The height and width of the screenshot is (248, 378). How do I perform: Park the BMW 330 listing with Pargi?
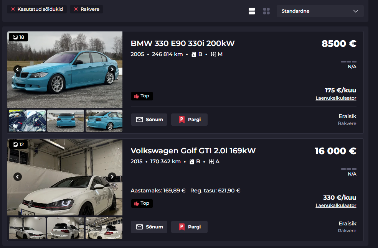click(189, 120)
